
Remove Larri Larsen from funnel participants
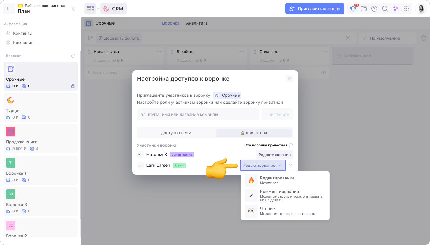[290, 165]
